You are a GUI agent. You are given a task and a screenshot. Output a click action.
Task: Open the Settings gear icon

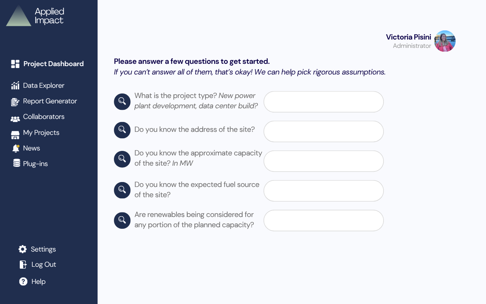[x=23, y=249]
